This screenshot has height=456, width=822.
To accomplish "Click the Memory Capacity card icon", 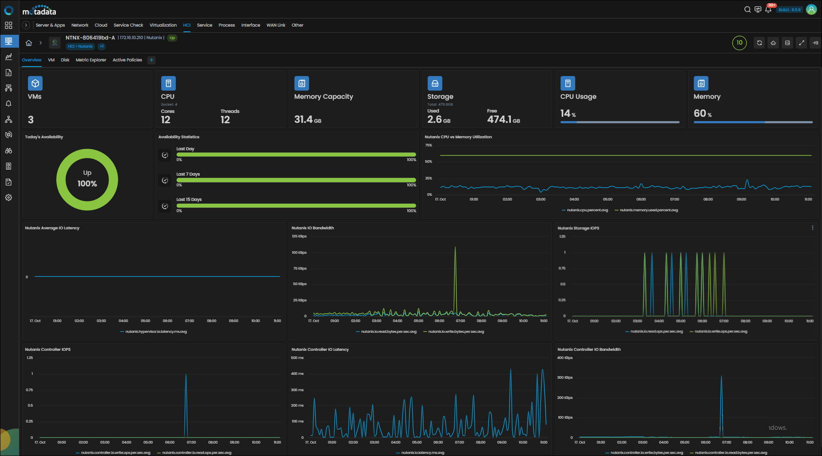I will [302, 83].
